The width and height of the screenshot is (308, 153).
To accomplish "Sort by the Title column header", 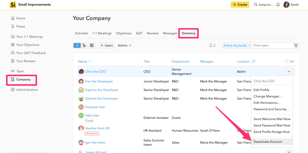I will pos(146,62).
